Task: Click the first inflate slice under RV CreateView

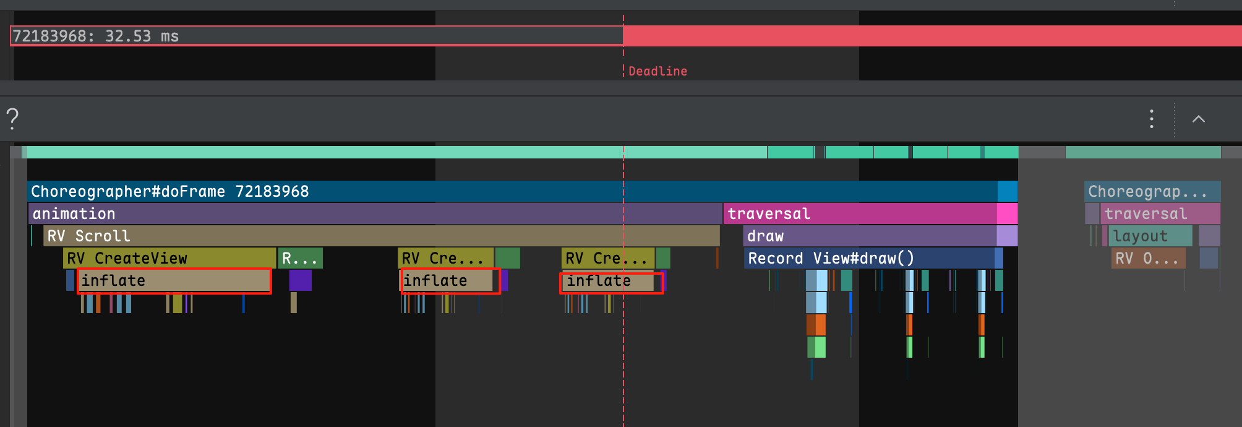Action: point(174,280)
